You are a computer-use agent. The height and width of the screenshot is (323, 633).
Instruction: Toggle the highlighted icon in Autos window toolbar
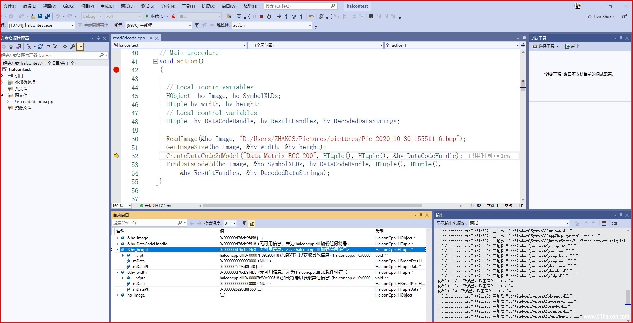252,223
